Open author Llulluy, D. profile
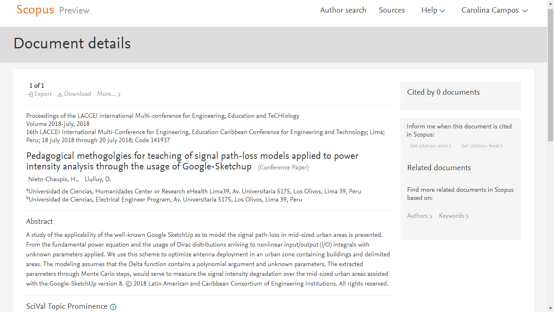Screen dimensions: 554x312 point(98,179)
